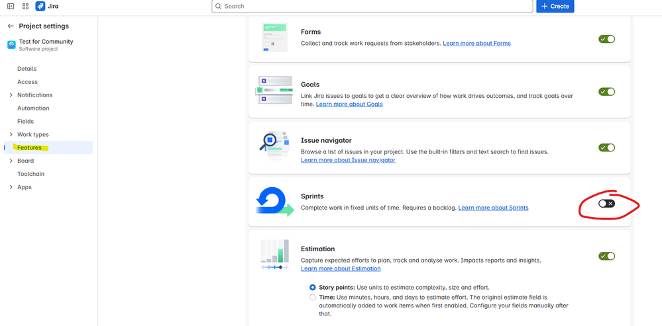Click the Goals feature title
The image size is (662, 326).
click(310, 84)
